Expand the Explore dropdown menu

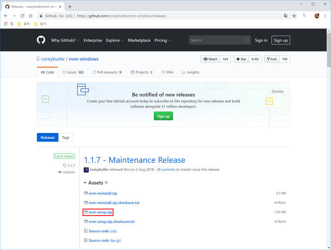click(x=115, y=40)
